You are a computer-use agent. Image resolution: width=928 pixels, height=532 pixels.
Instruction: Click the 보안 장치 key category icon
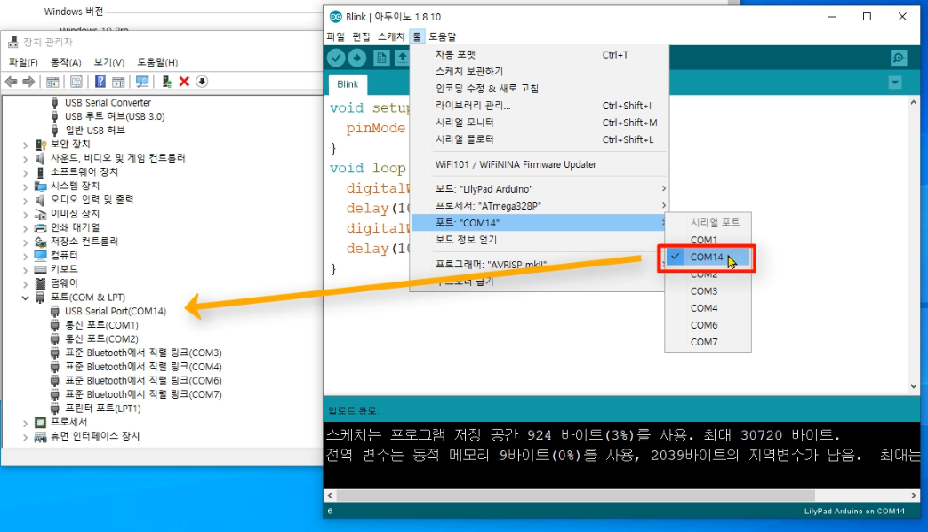[40, 144]
